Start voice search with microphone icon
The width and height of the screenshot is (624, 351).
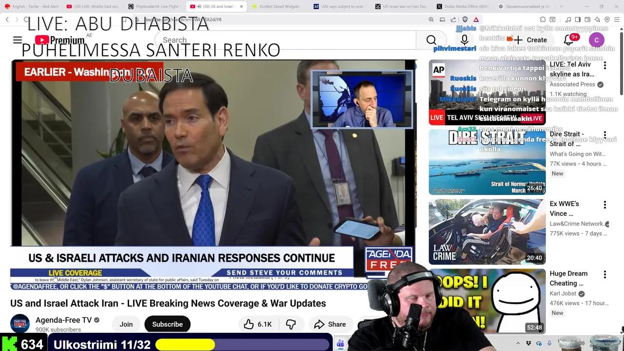click(x=464, y=40)
